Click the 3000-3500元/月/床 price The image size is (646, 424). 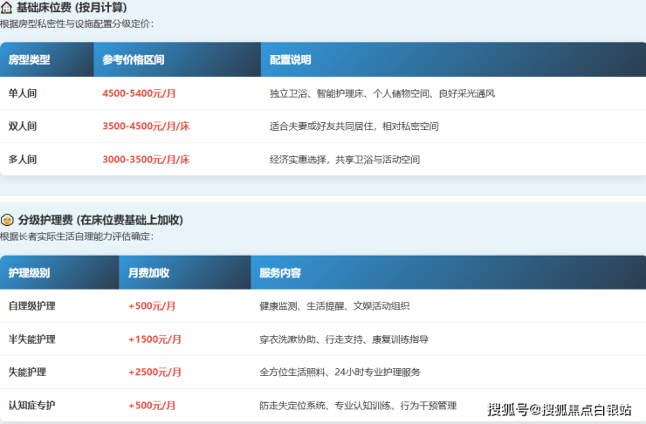[x=146, y=160]
